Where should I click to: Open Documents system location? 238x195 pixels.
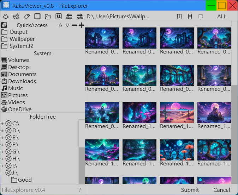(x=19, y=74)
